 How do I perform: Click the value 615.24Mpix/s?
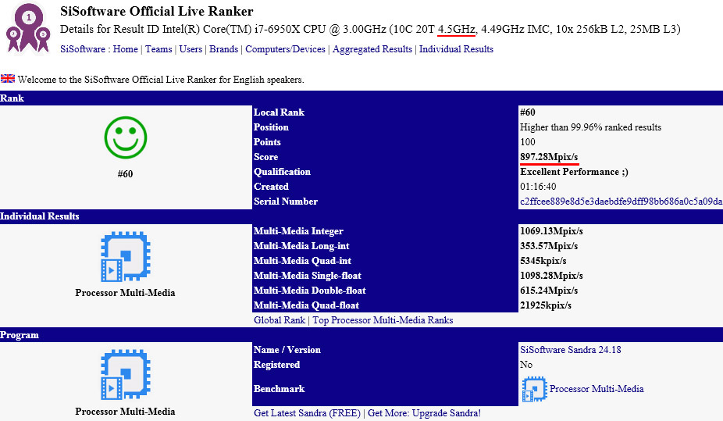tap(549, 291)
